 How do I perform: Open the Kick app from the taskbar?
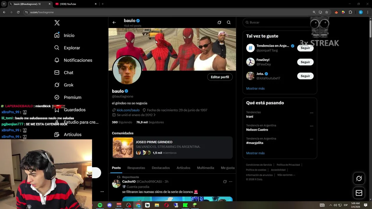tap(185, 205)
